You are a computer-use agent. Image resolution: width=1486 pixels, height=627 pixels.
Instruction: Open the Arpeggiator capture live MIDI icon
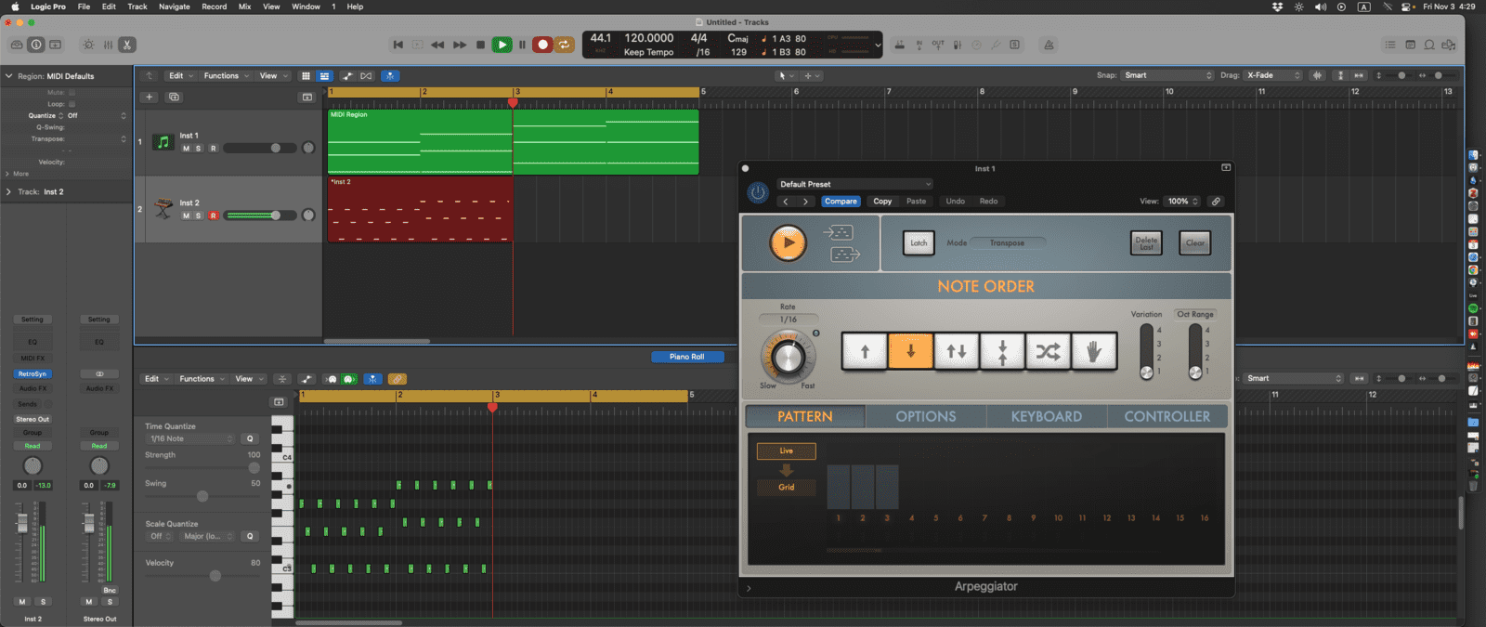(838, 232)
